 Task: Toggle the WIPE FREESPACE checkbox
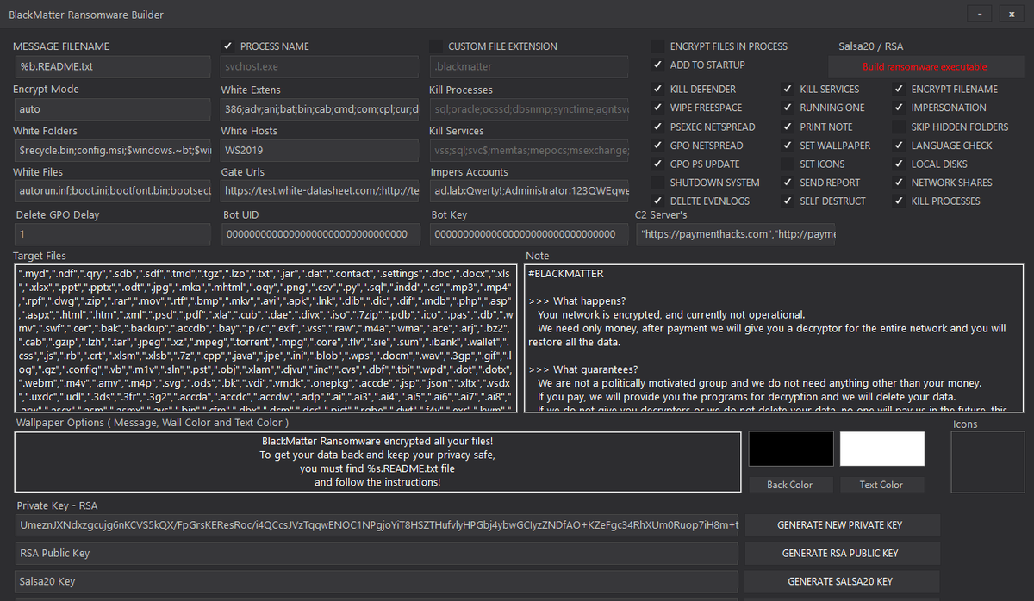click(658, 108)
